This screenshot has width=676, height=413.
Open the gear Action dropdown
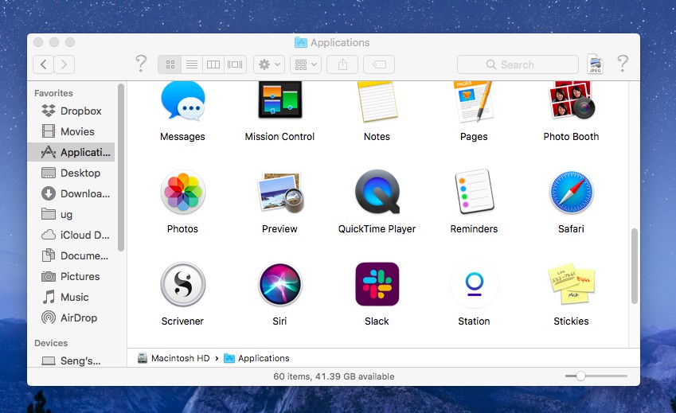pos(269,64)
